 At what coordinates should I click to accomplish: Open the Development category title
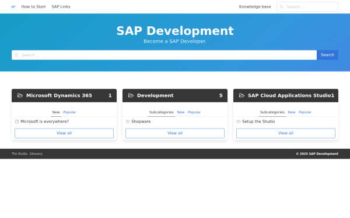(x=155, y=95)
